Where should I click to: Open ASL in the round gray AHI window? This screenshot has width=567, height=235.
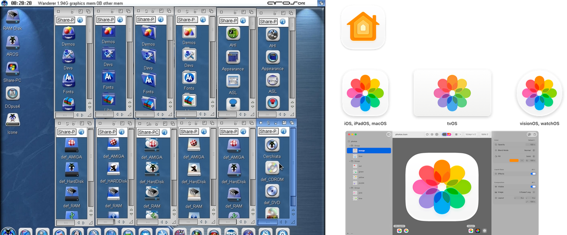[272, 80]
